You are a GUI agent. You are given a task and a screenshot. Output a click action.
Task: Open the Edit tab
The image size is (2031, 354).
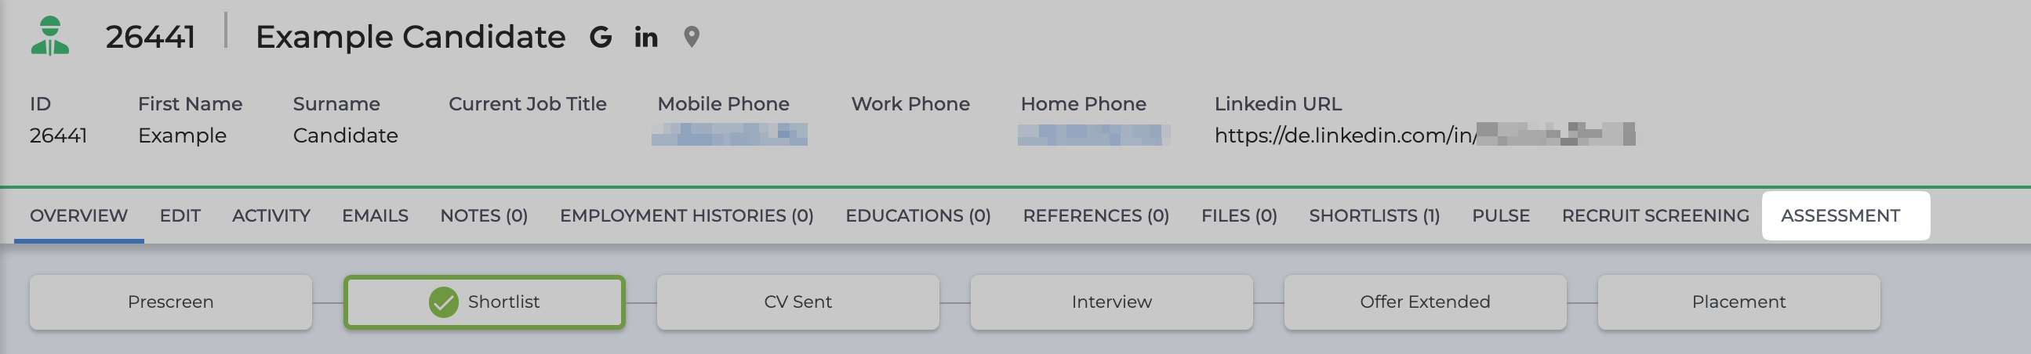tap(180, 215)
